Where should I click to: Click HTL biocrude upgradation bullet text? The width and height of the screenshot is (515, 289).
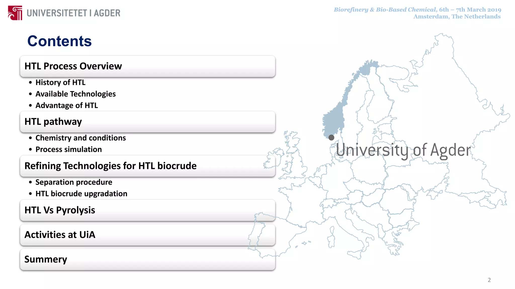[x=81, y=193]
